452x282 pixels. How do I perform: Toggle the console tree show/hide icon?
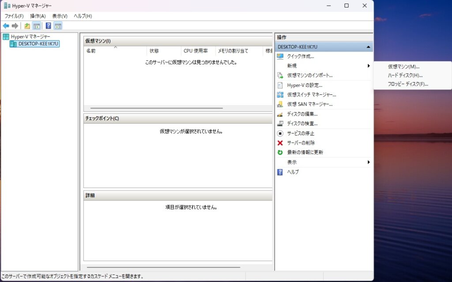[x=37, y=26]
